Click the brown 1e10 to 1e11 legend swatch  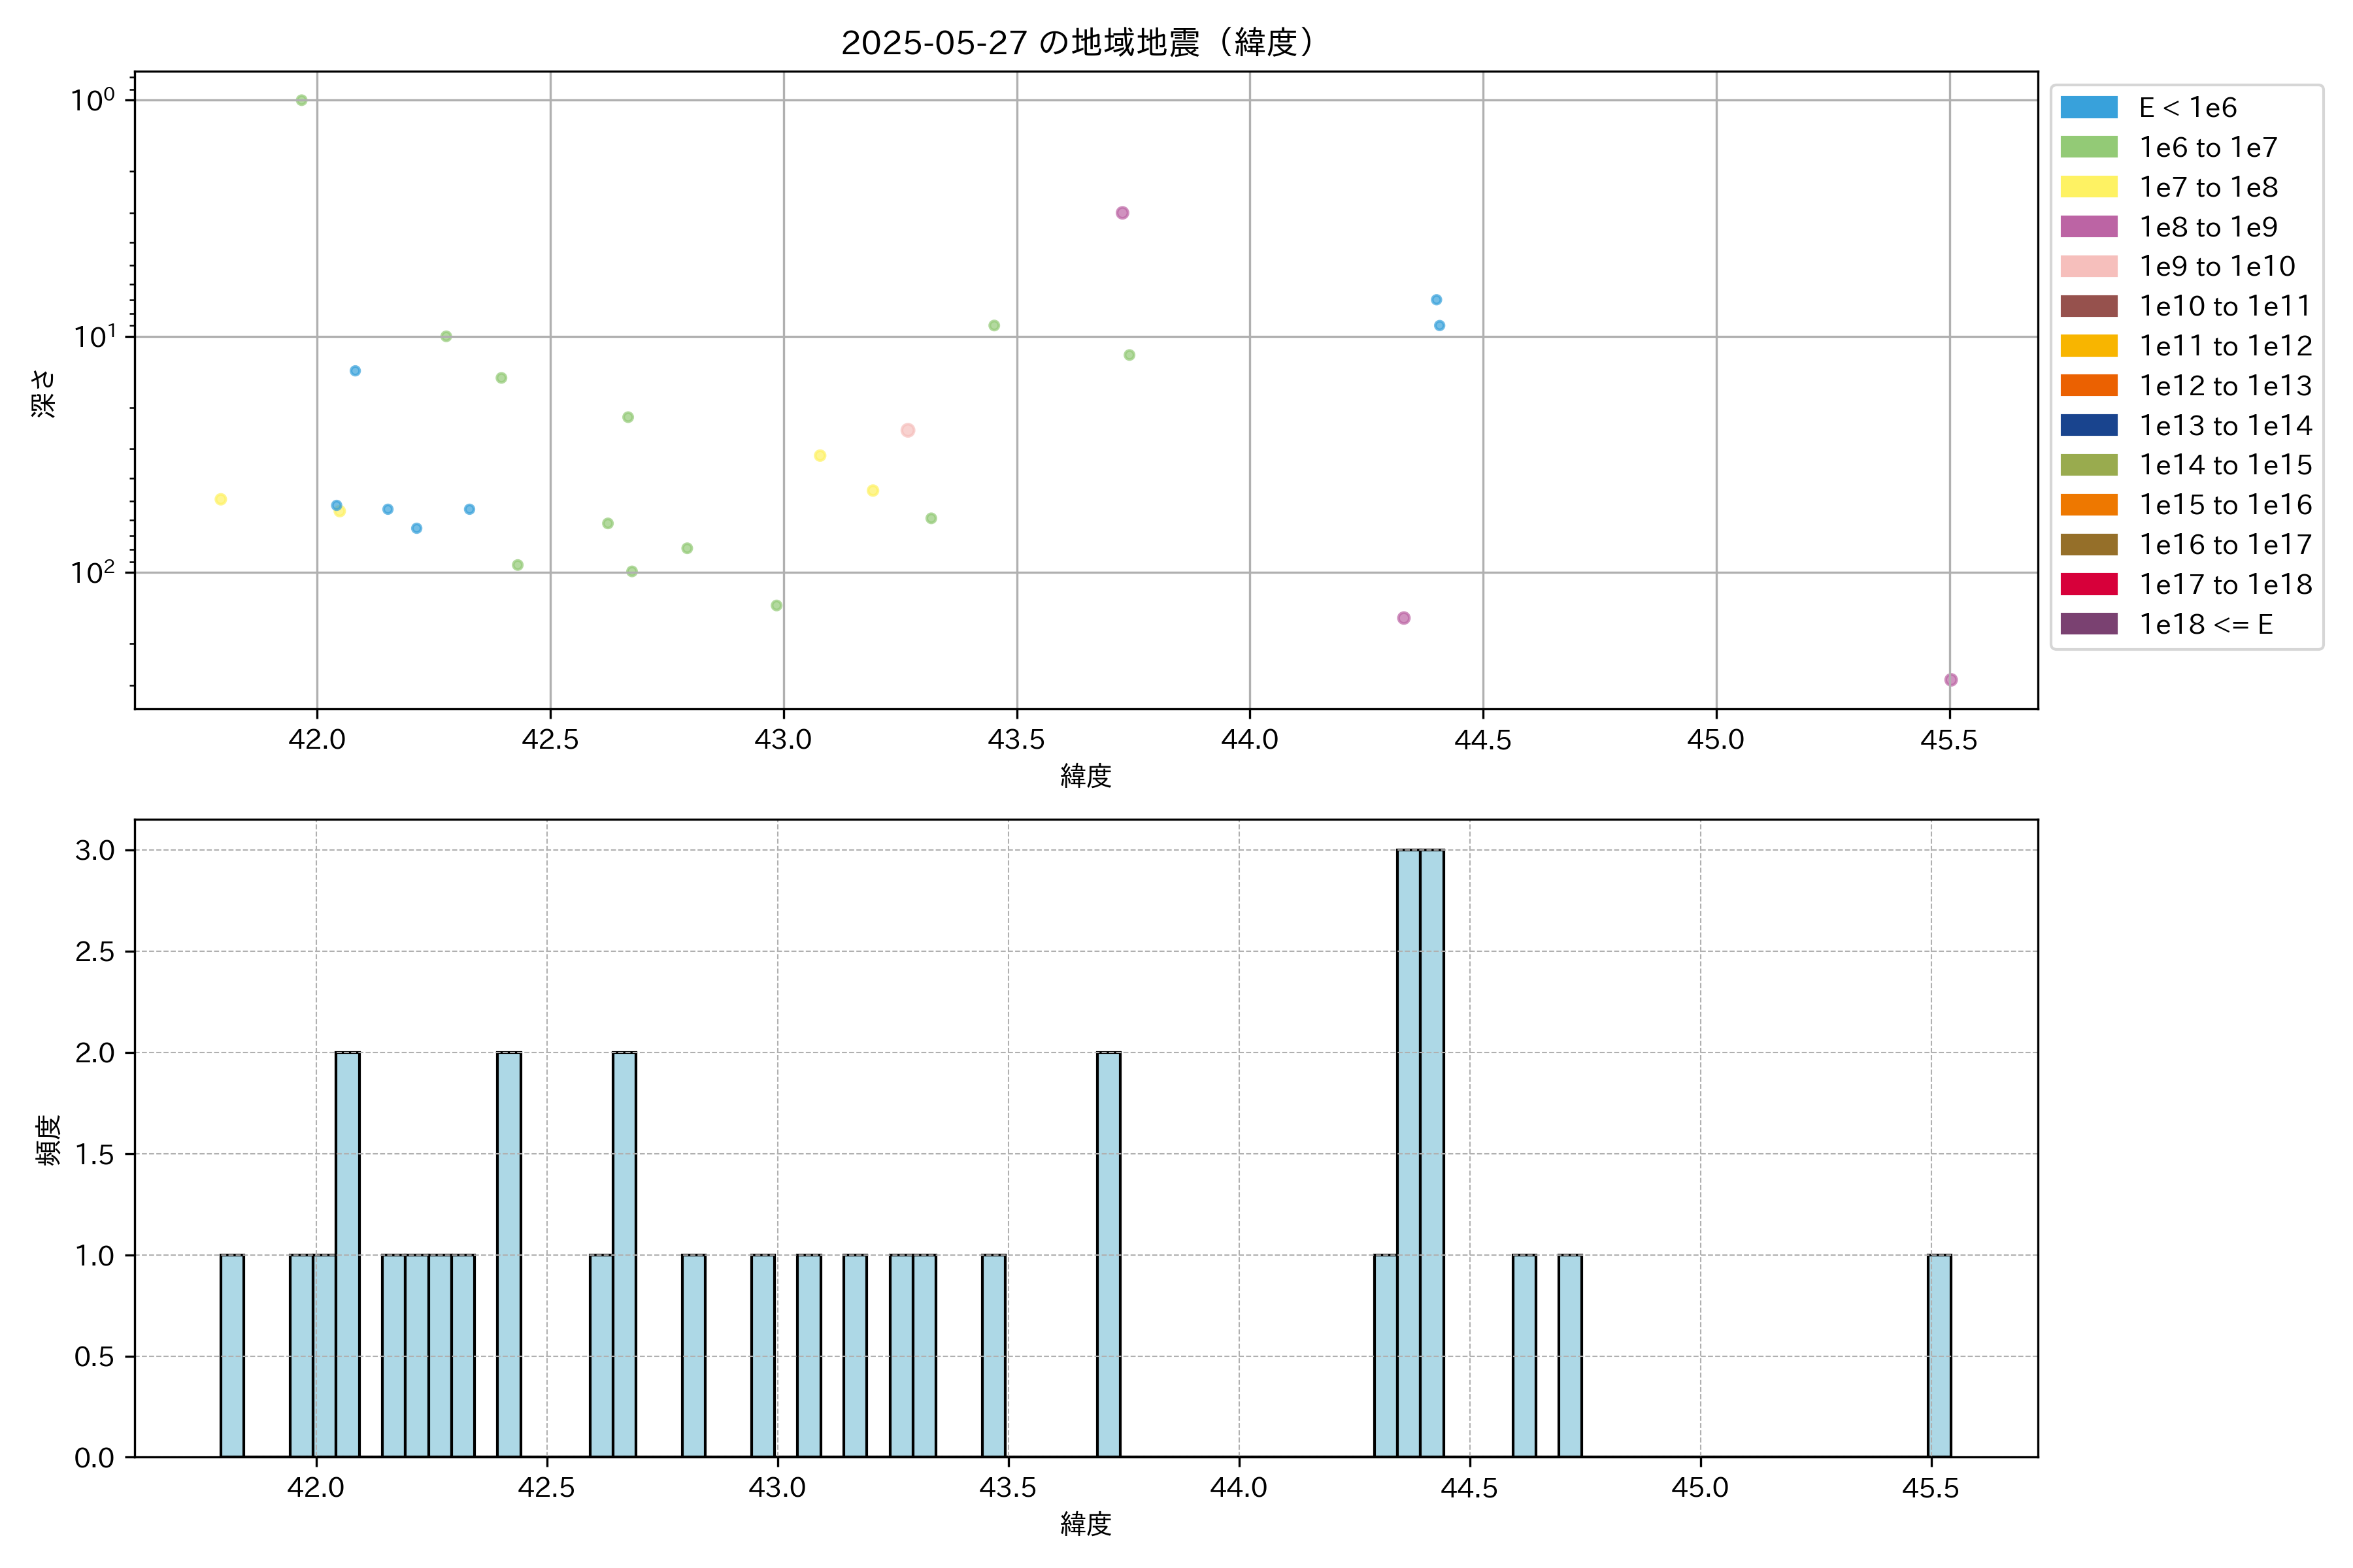coord(2089,306)
